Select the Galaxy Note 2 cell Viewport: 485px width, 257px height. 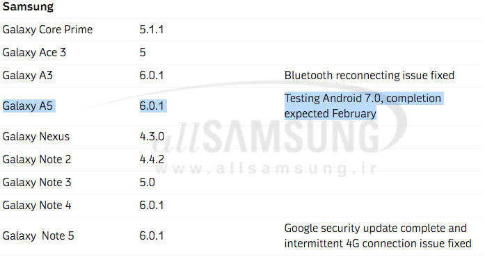click(37, 159)
